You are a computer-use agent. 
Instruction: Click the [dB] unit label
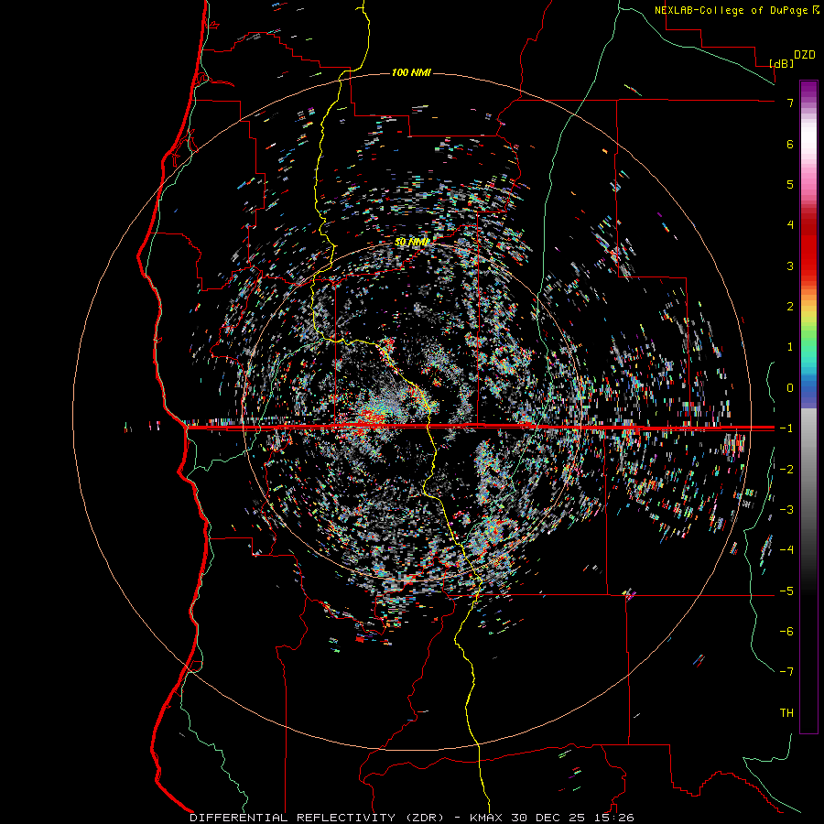pos(782,63)
